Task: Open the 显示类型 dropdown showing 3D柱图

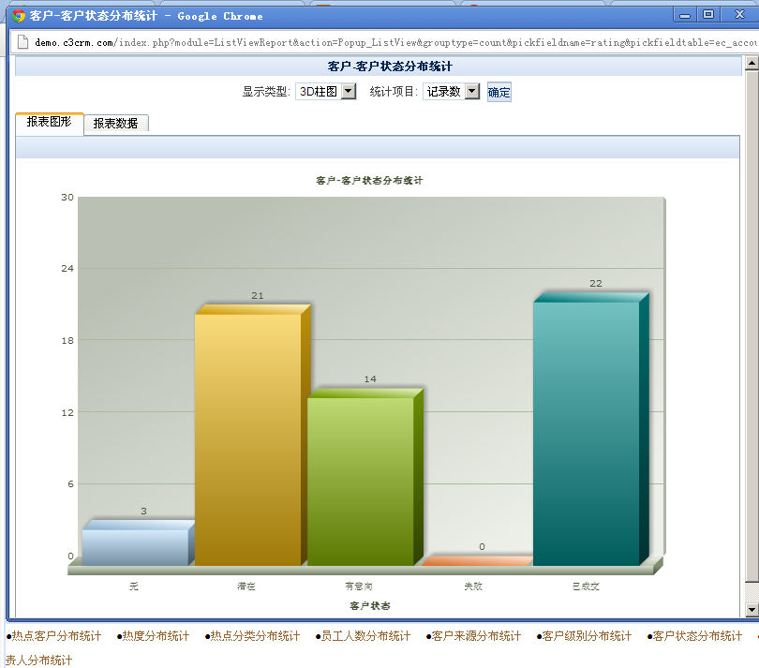Action: pos(325,92)
